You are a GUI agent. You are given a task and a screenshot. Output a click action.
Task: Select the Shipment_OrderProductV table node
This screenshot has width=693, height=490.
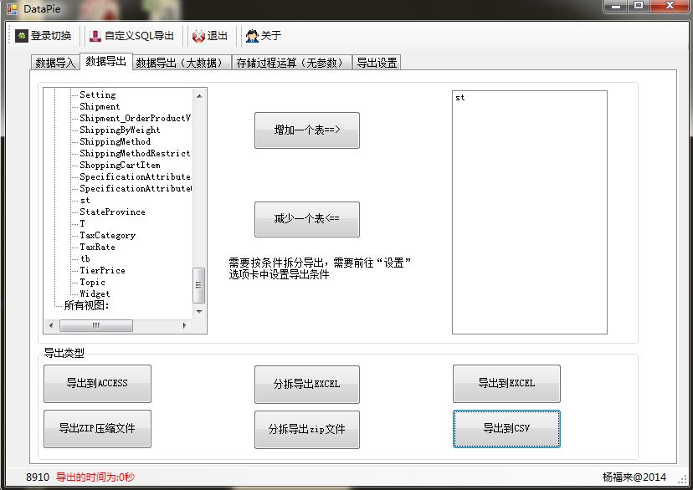click(x=136, y=118)
